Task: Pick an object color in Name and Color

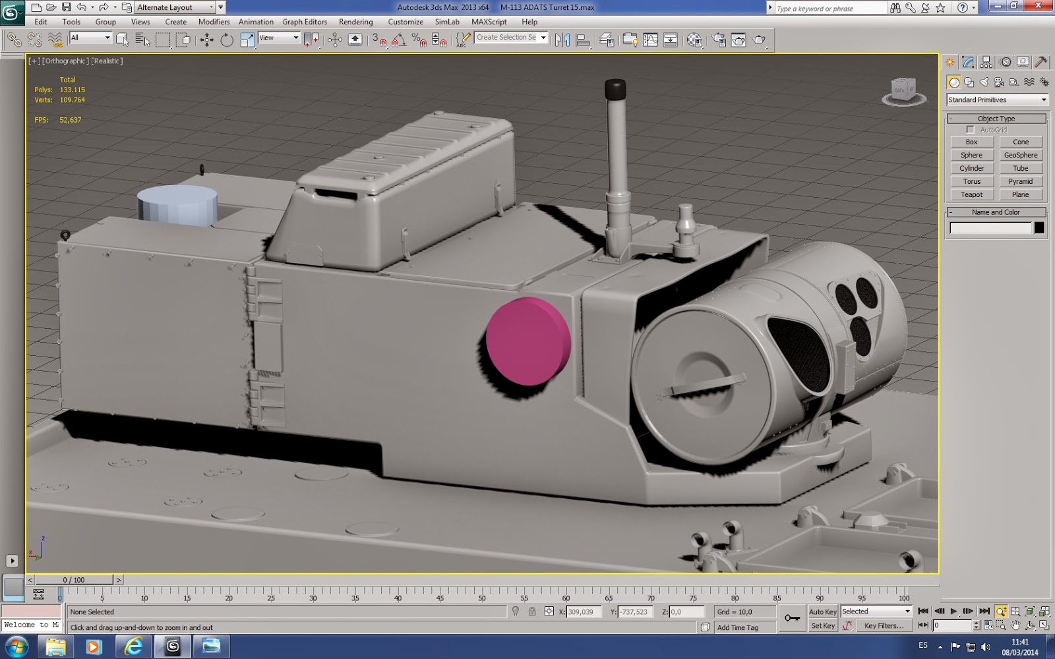Action: click(1040, 227)
